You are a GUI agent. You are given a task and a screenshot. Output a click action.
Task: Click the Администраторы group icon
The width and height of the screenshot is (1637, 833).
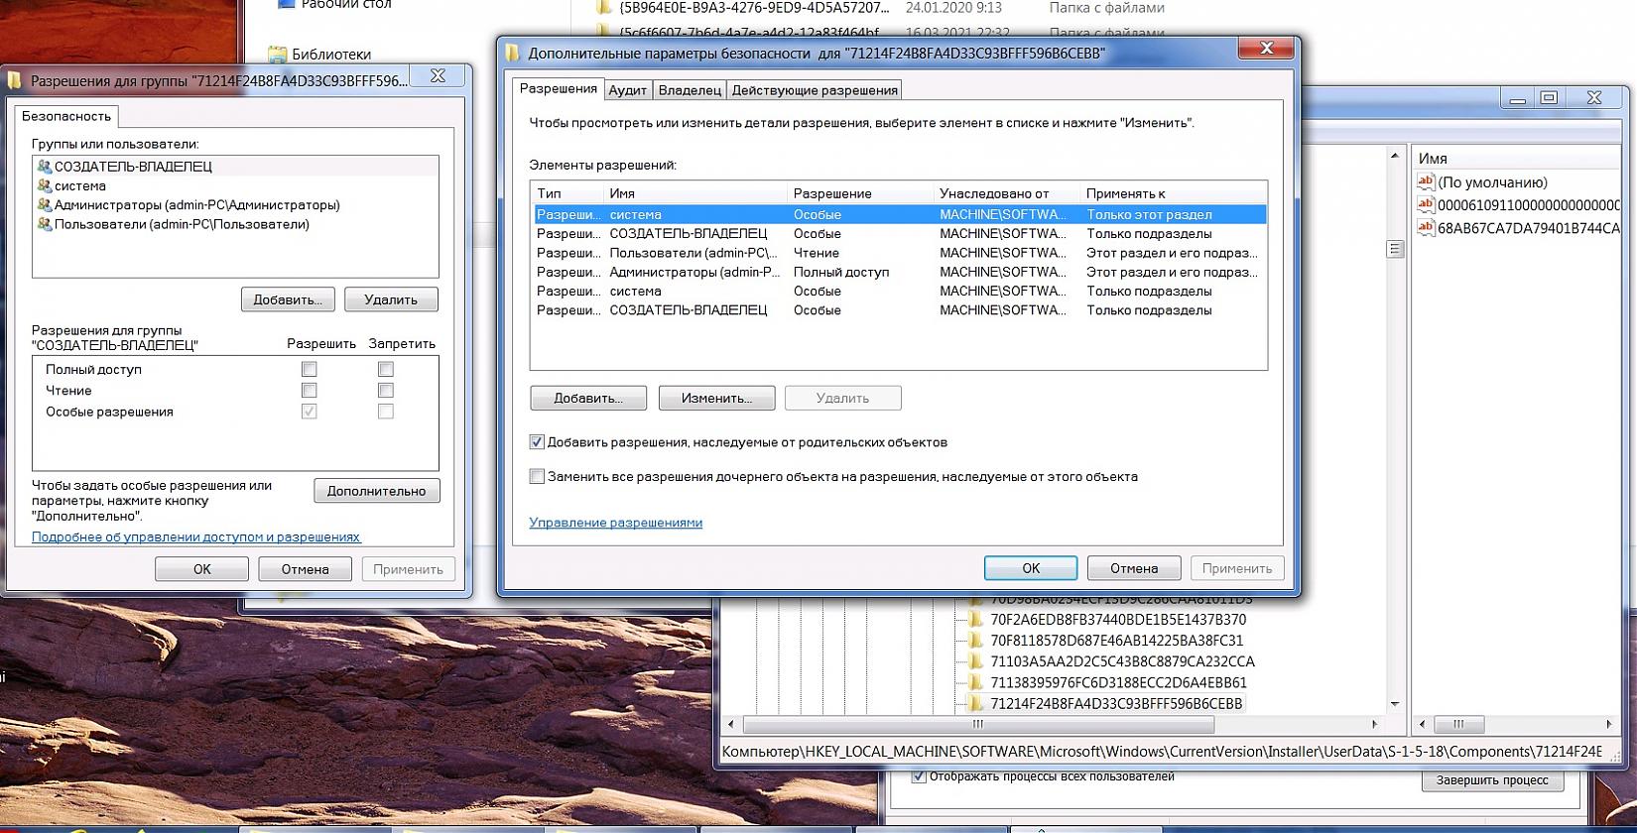[44, 205]
